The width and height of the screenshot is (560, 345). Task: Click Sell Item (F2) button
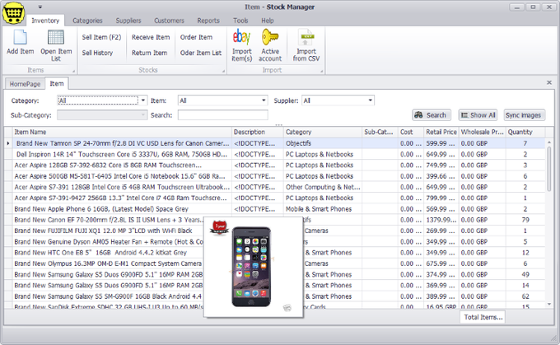click(x=101, y=37)
